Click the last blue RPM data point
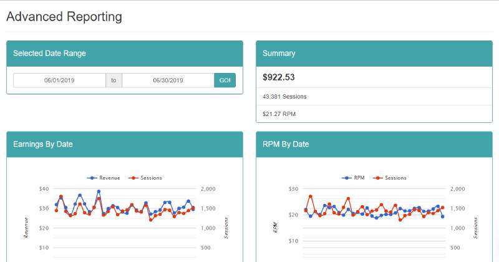Viewport: 499px width, 262px height. pyautogui.click(x=442, y=216)
